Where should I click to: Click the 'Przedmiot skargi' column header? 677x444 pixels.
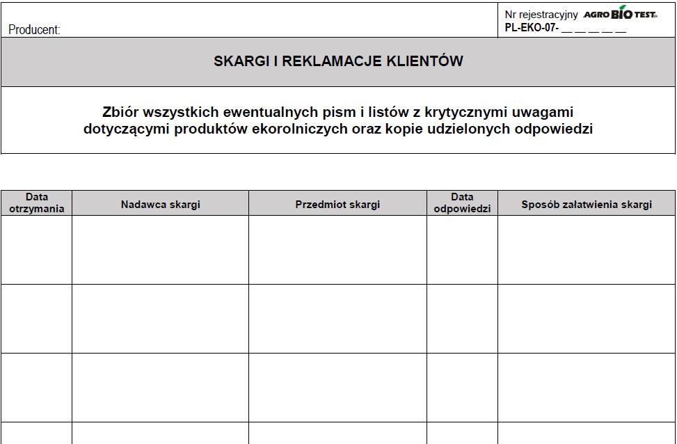pyautogui.click(x=337, y=203)
